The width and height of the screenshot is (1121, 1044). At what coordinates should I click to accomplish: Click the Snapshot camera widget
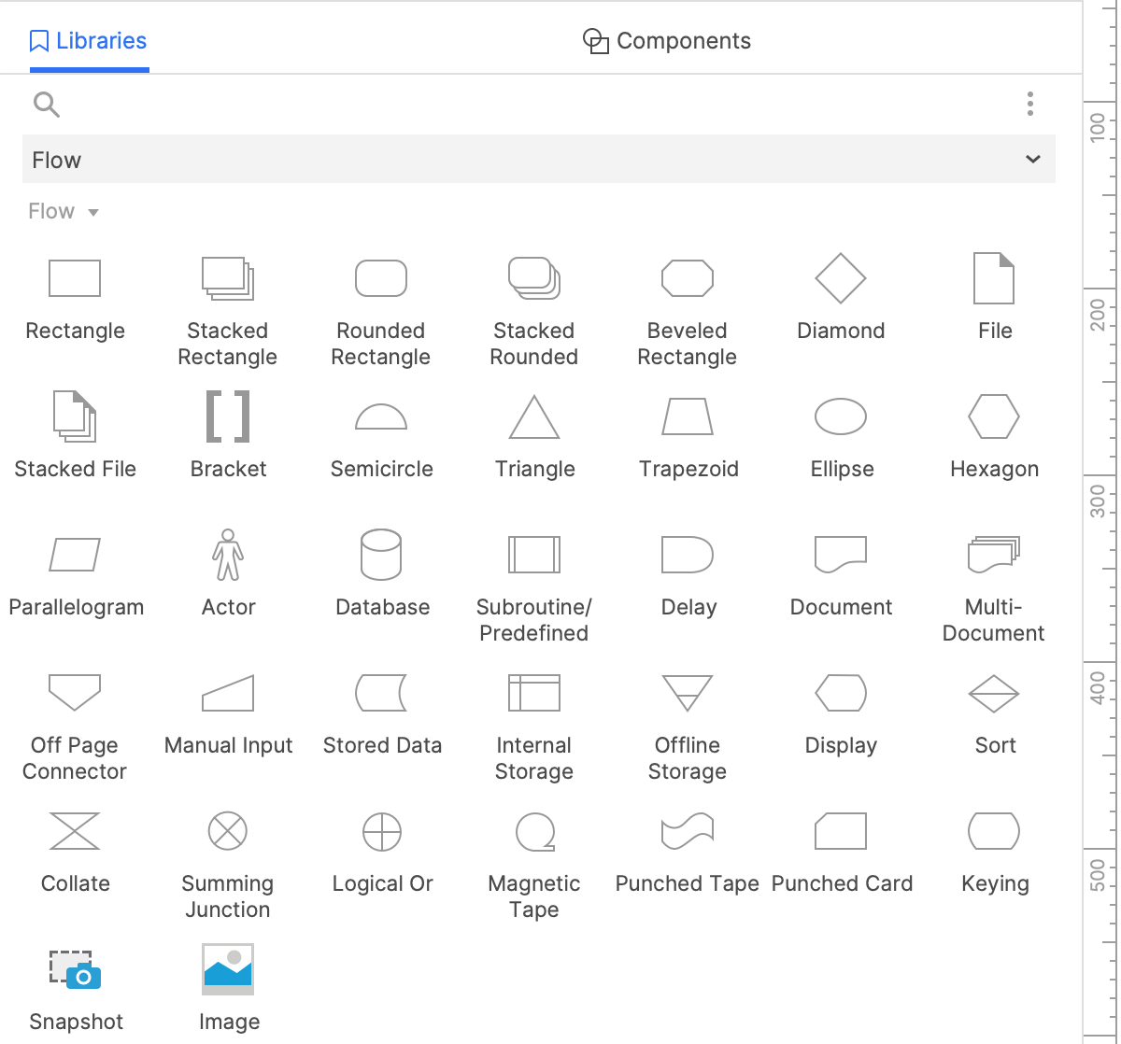coord(75,969)
